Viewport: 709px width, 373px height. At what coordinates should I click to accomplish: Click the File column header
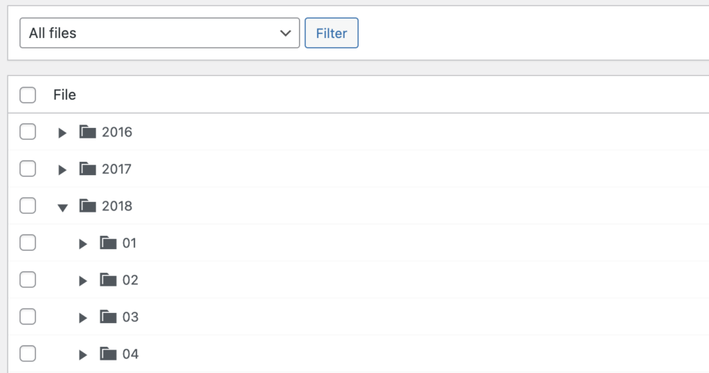coord(64,95)
